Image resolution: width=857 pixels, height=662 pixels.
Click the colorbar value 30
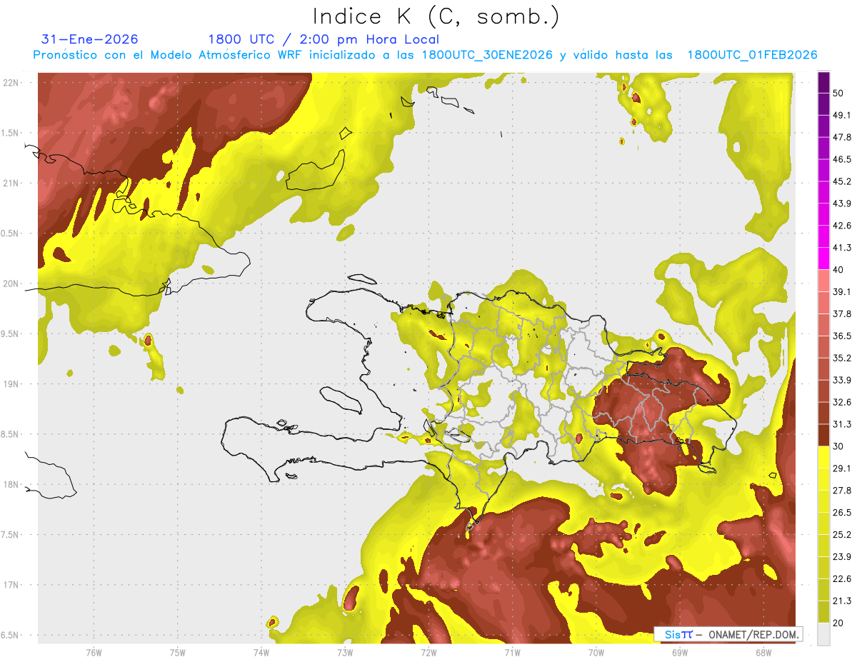(839, 446)
